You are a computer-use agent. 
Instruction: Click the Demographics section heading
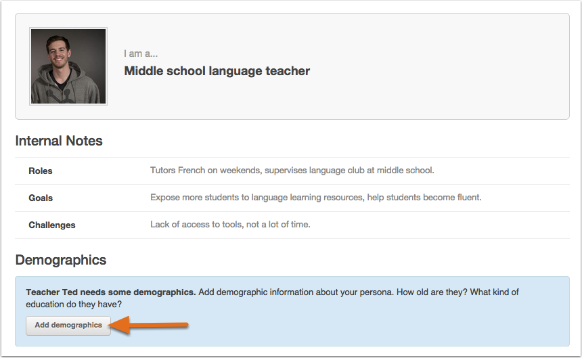point(61,260)
